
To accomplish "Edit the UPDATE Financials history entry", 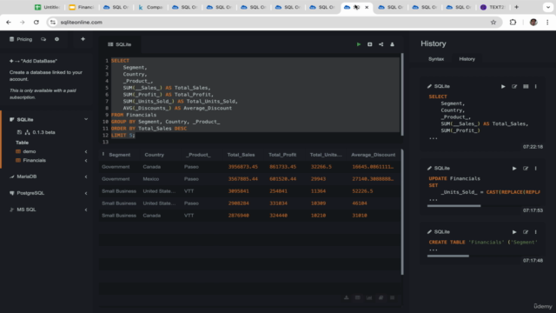I will point(526,168).
